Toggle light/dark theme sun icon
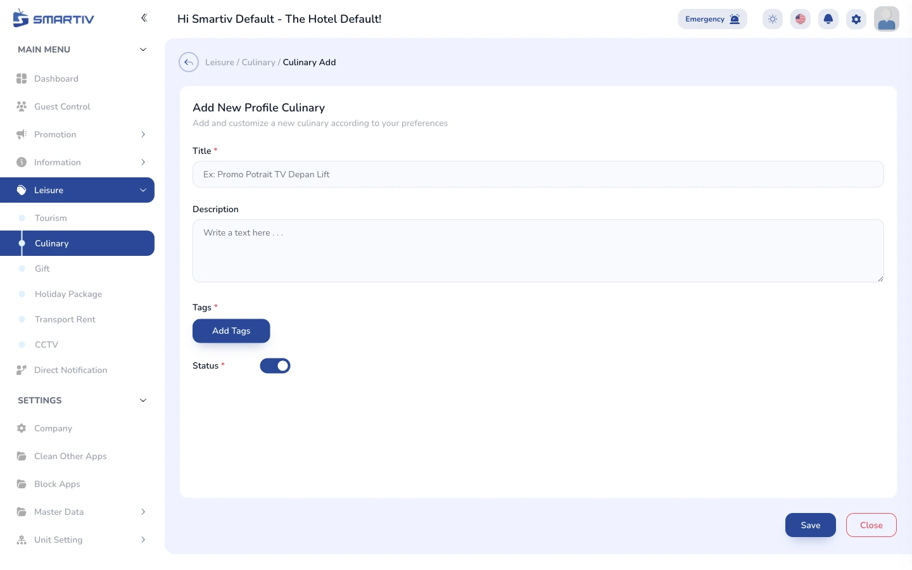 773,19
